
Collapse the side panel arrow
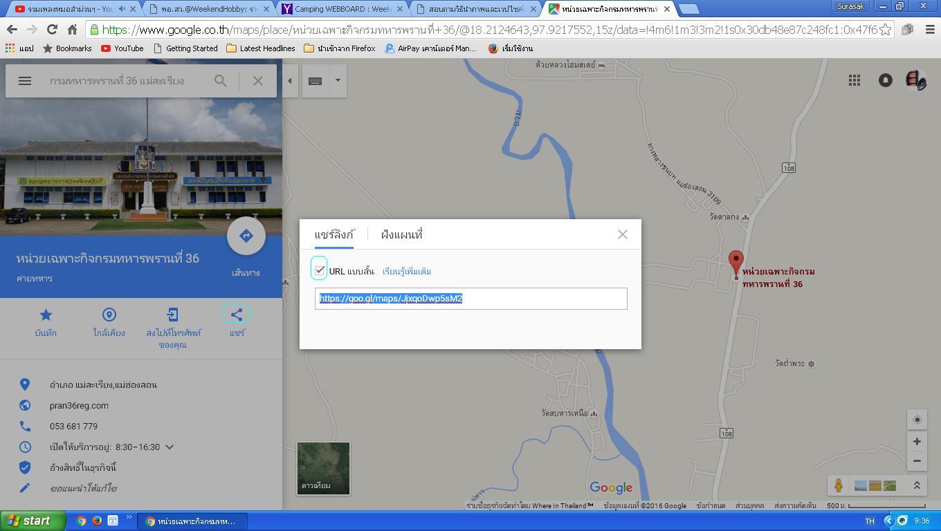[290, 81]
